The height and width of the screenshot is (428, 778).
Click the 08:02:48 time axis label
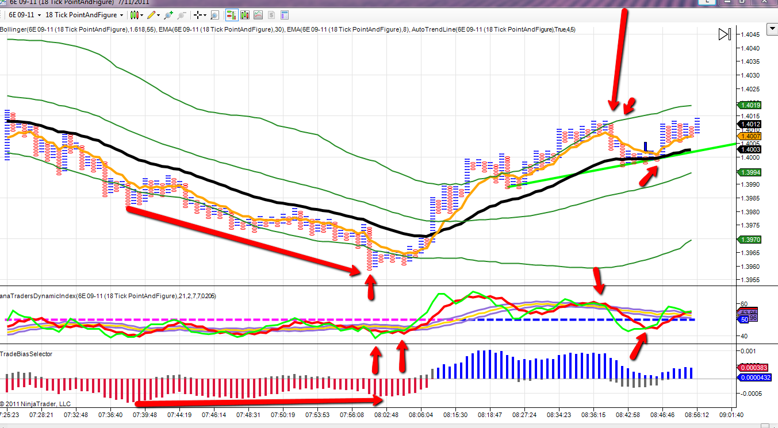coord(386,415)
